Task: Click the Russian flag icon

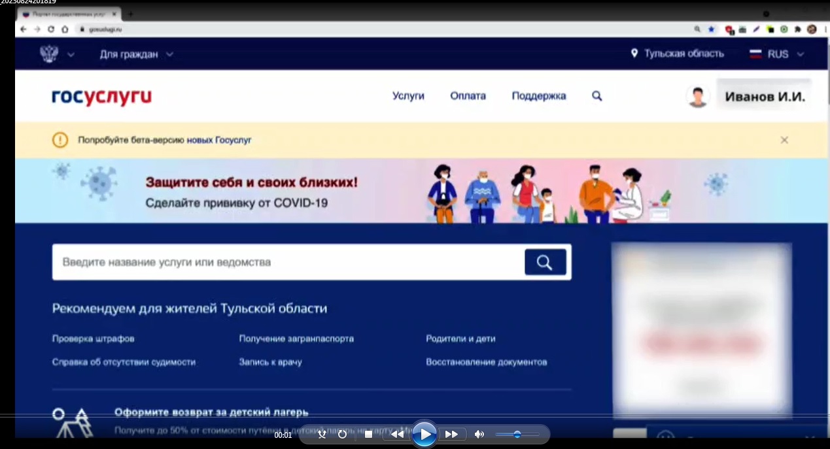Action: pyautogui.click(x=755, y=54)
